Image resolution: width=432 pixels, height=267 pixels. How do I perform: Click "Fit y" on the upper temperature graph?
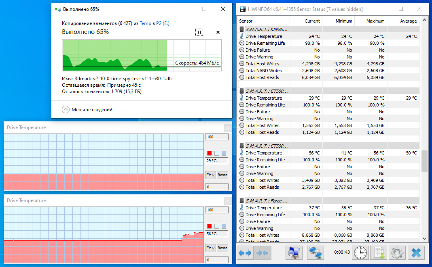[210, 175]
